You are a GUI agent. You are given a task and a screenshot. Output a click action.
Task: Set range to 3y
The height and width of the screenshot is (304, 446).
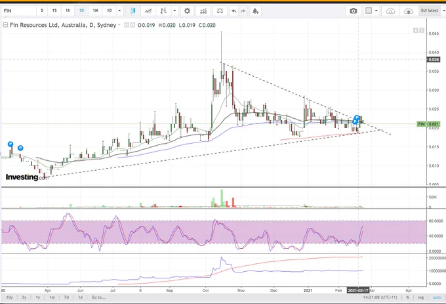tap(24, 297)
